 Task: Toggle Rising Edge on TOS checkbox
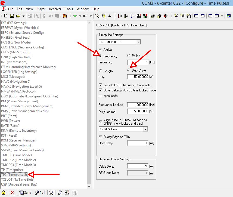[x=100, y=137]
